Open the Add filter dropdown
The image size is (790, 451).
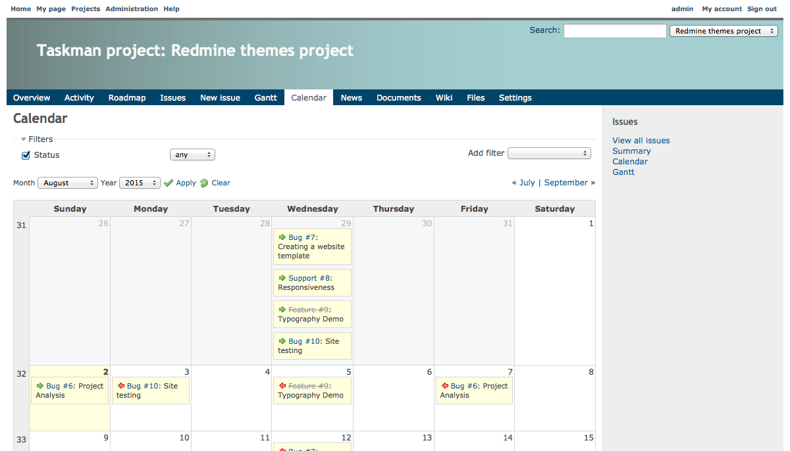tap(549, 153)
